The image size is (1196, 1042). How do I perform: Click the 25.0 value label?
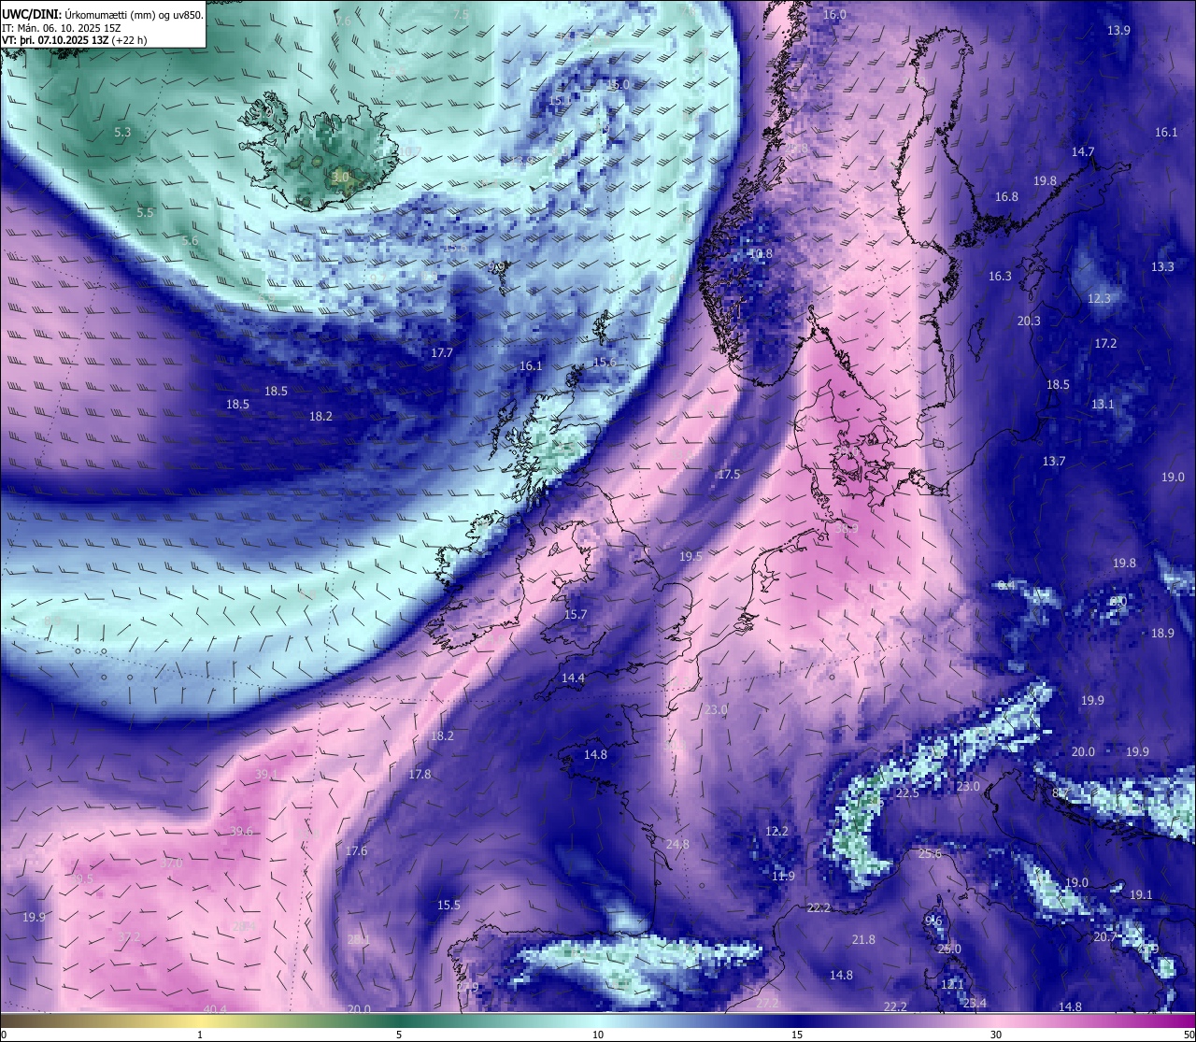tap(949, 949)
